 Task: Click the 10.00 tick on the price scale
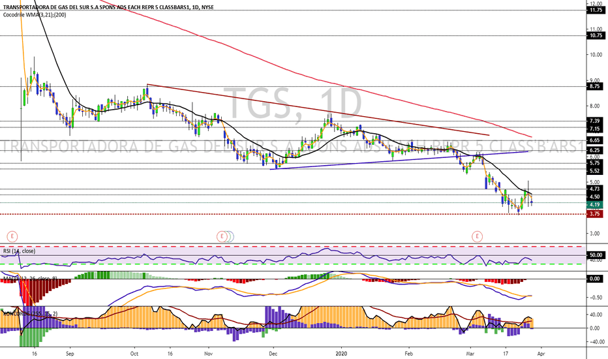click(x=596, y=55)
